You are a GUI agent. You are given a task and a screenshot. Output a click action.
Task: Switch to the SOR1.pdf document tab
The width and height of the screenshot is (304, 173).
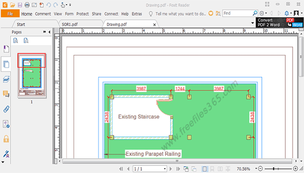pyautogui.click(x=70, y=24)
